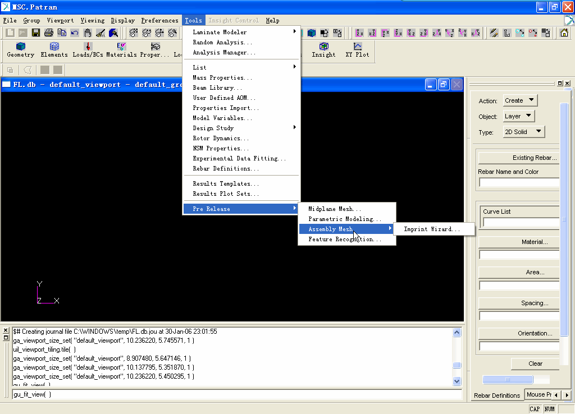This screenshot has height=414, width=575.
Task: Choose Imprint Wizard from the submenu
Action: click(x=434, y=229)
